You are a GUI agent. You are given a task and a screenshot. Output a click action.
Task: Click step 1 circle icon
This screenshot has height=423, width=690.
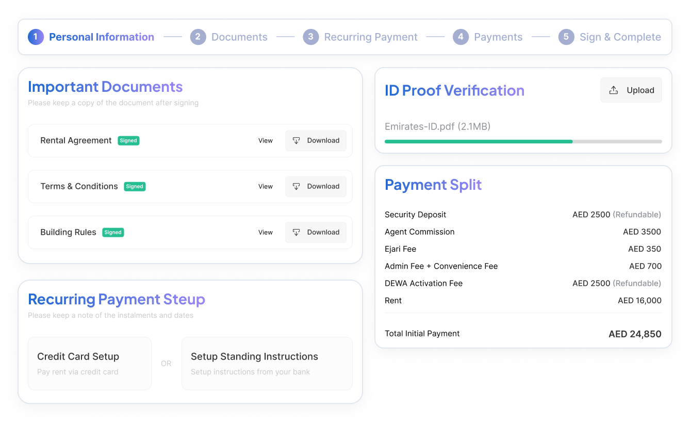coord(36,37)
